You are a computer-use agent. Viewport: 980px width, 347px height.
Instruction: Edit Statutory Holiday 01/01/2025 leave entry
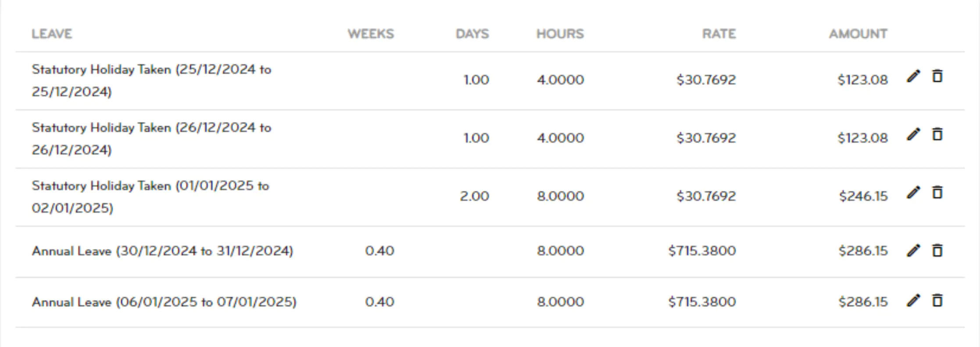coord(913,192)
